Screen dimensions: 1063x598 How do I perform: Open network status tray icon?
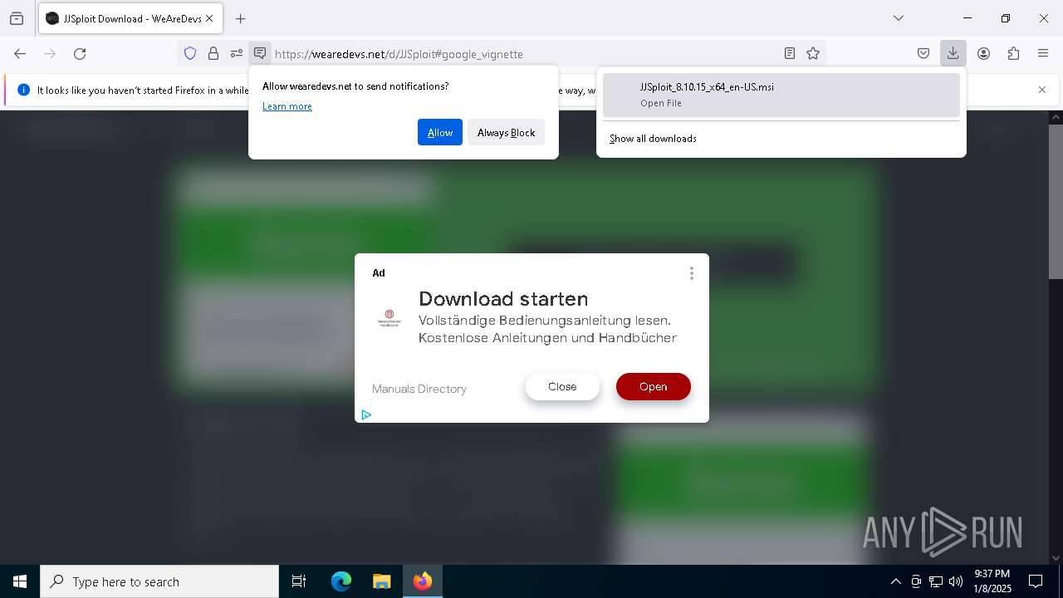936,581
